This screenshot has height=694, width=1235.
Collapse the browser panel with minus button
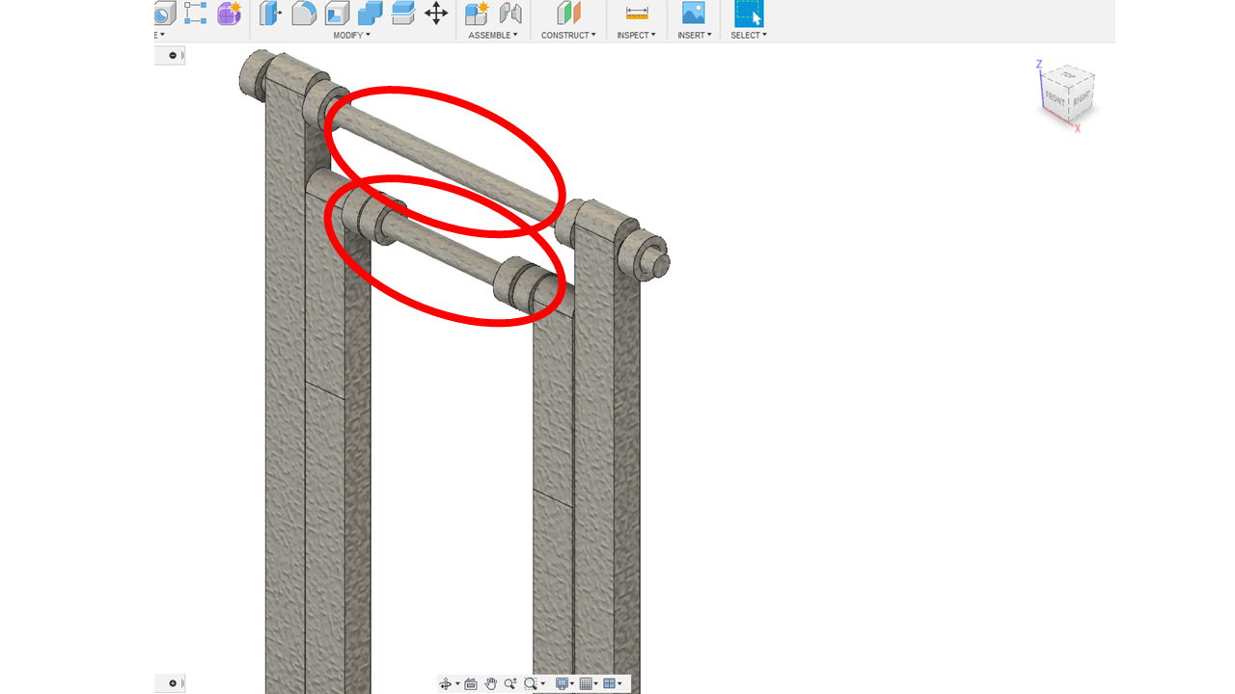pyautogui.click(x=173, y=56)
